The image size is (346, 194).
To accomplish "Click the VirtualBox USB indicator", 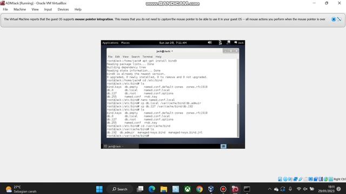I will (x=301, y=179).
